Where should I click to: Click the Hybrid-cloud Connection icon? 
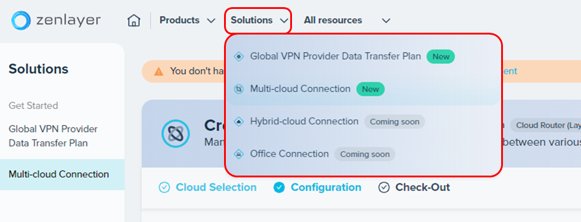click(x=239, y=121)
